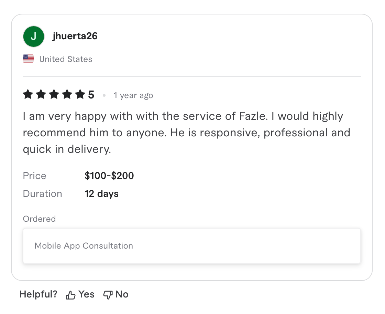The width and height of the screenshot is (385, 314).
Task: Mark the review as not helpful with No
Action: click(122, 294)
